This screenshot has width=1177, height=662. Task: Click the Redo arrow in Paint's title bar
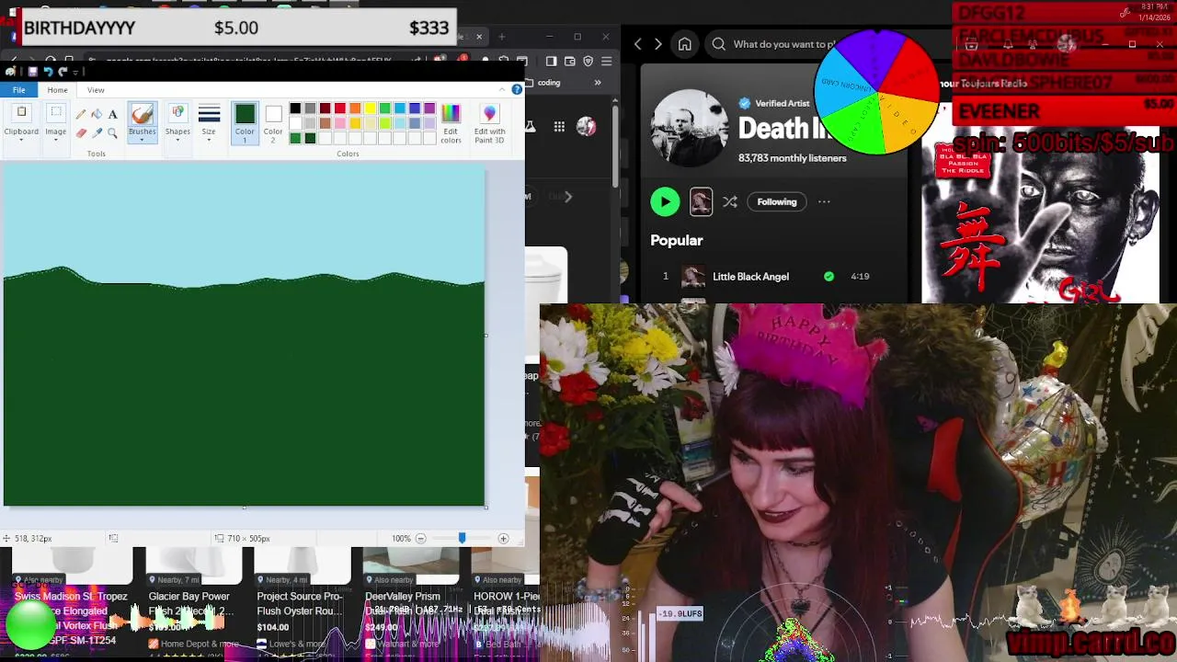coord(63,72)
